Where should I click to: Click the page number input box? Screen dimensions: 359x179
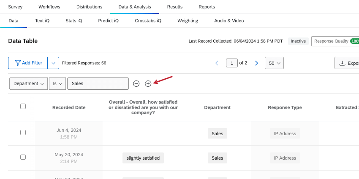point(232,63)
